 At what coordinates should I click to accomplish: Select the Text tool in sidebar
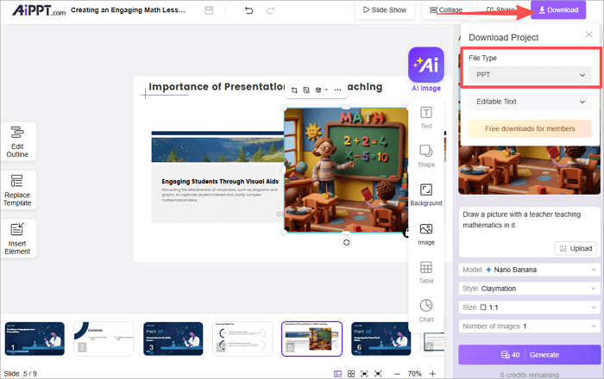click(x=426, y=117)
